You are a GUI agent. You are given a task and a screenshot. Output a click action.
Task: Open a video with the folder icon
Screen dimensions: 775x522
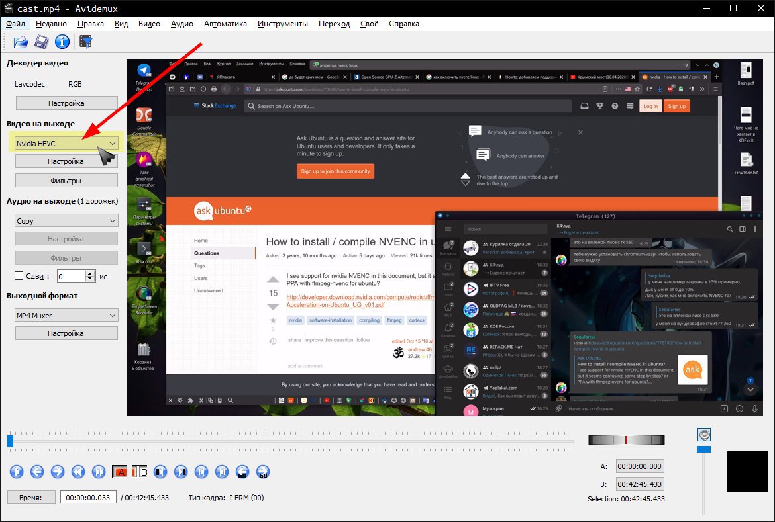21,42
